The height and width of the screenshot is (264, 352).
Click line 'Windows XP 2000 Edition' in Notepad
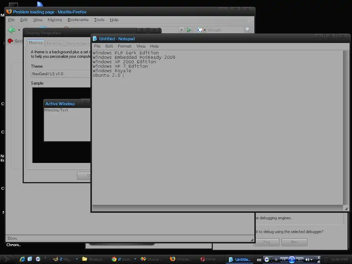(124, 62)
